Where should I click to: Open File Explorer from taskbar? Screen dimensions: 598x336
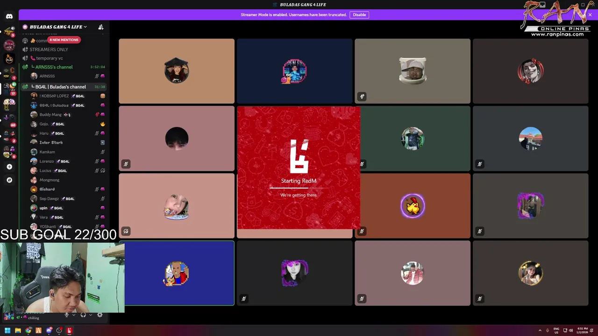18,330
